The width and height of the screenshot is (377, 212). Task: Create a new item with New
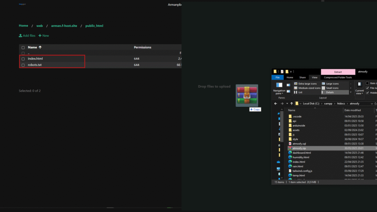click(44, 36)
